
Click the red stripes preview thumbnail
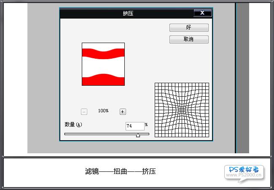point(103,64)
